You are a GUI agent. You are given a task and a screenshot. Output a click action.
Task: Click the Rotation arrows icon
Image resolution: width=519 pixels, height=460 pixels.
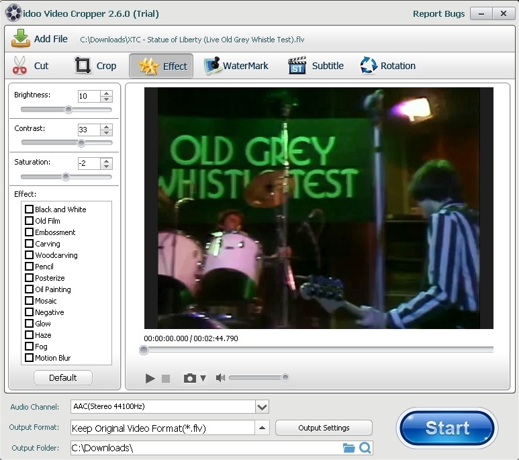(x=369, y=65)
